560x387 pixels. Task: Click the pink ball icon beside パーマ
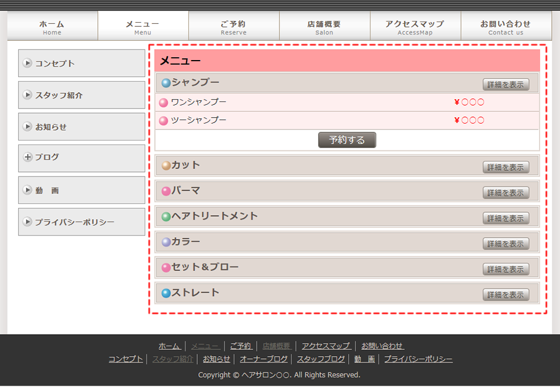(x=166, y=191)
